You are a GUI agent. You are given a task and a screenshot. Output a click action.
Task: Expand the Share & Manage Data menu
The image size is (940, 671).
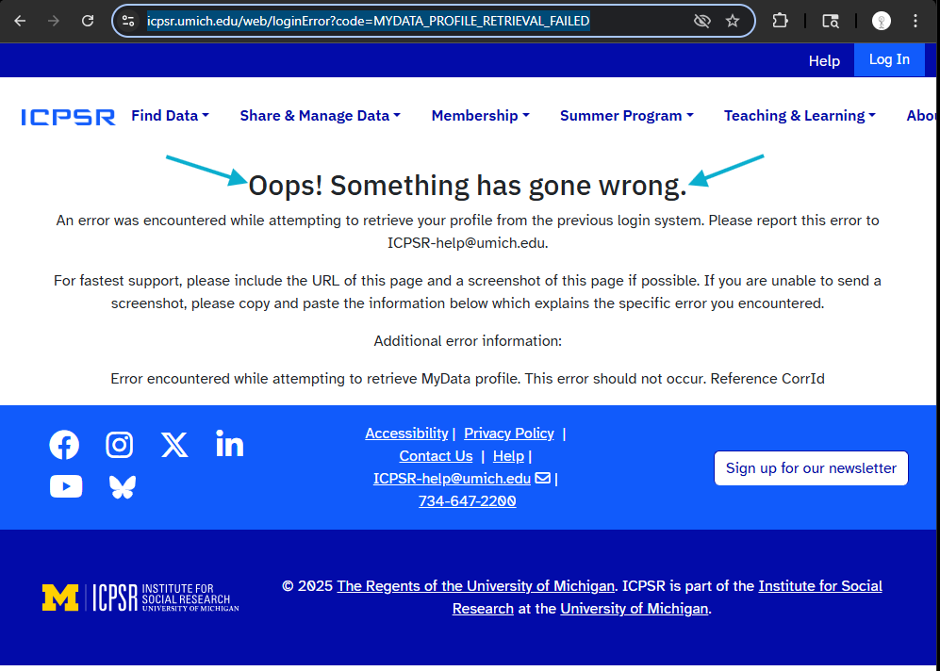(320, 116)
